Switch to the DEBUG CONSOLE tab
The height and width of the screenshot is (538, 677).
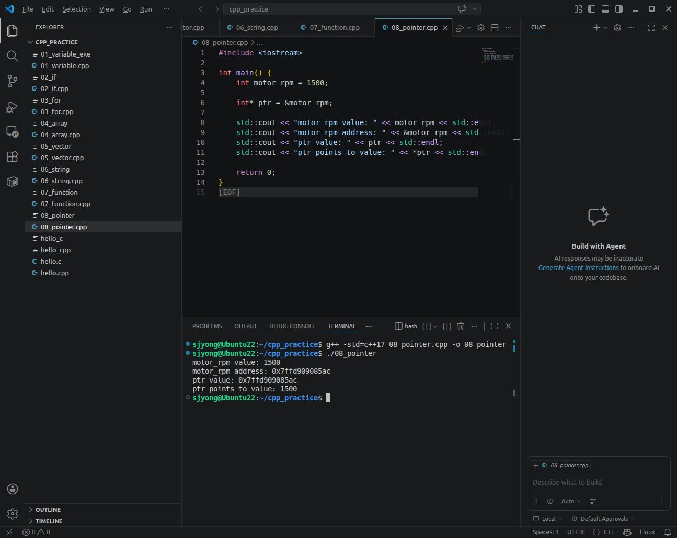pos(292,326)
